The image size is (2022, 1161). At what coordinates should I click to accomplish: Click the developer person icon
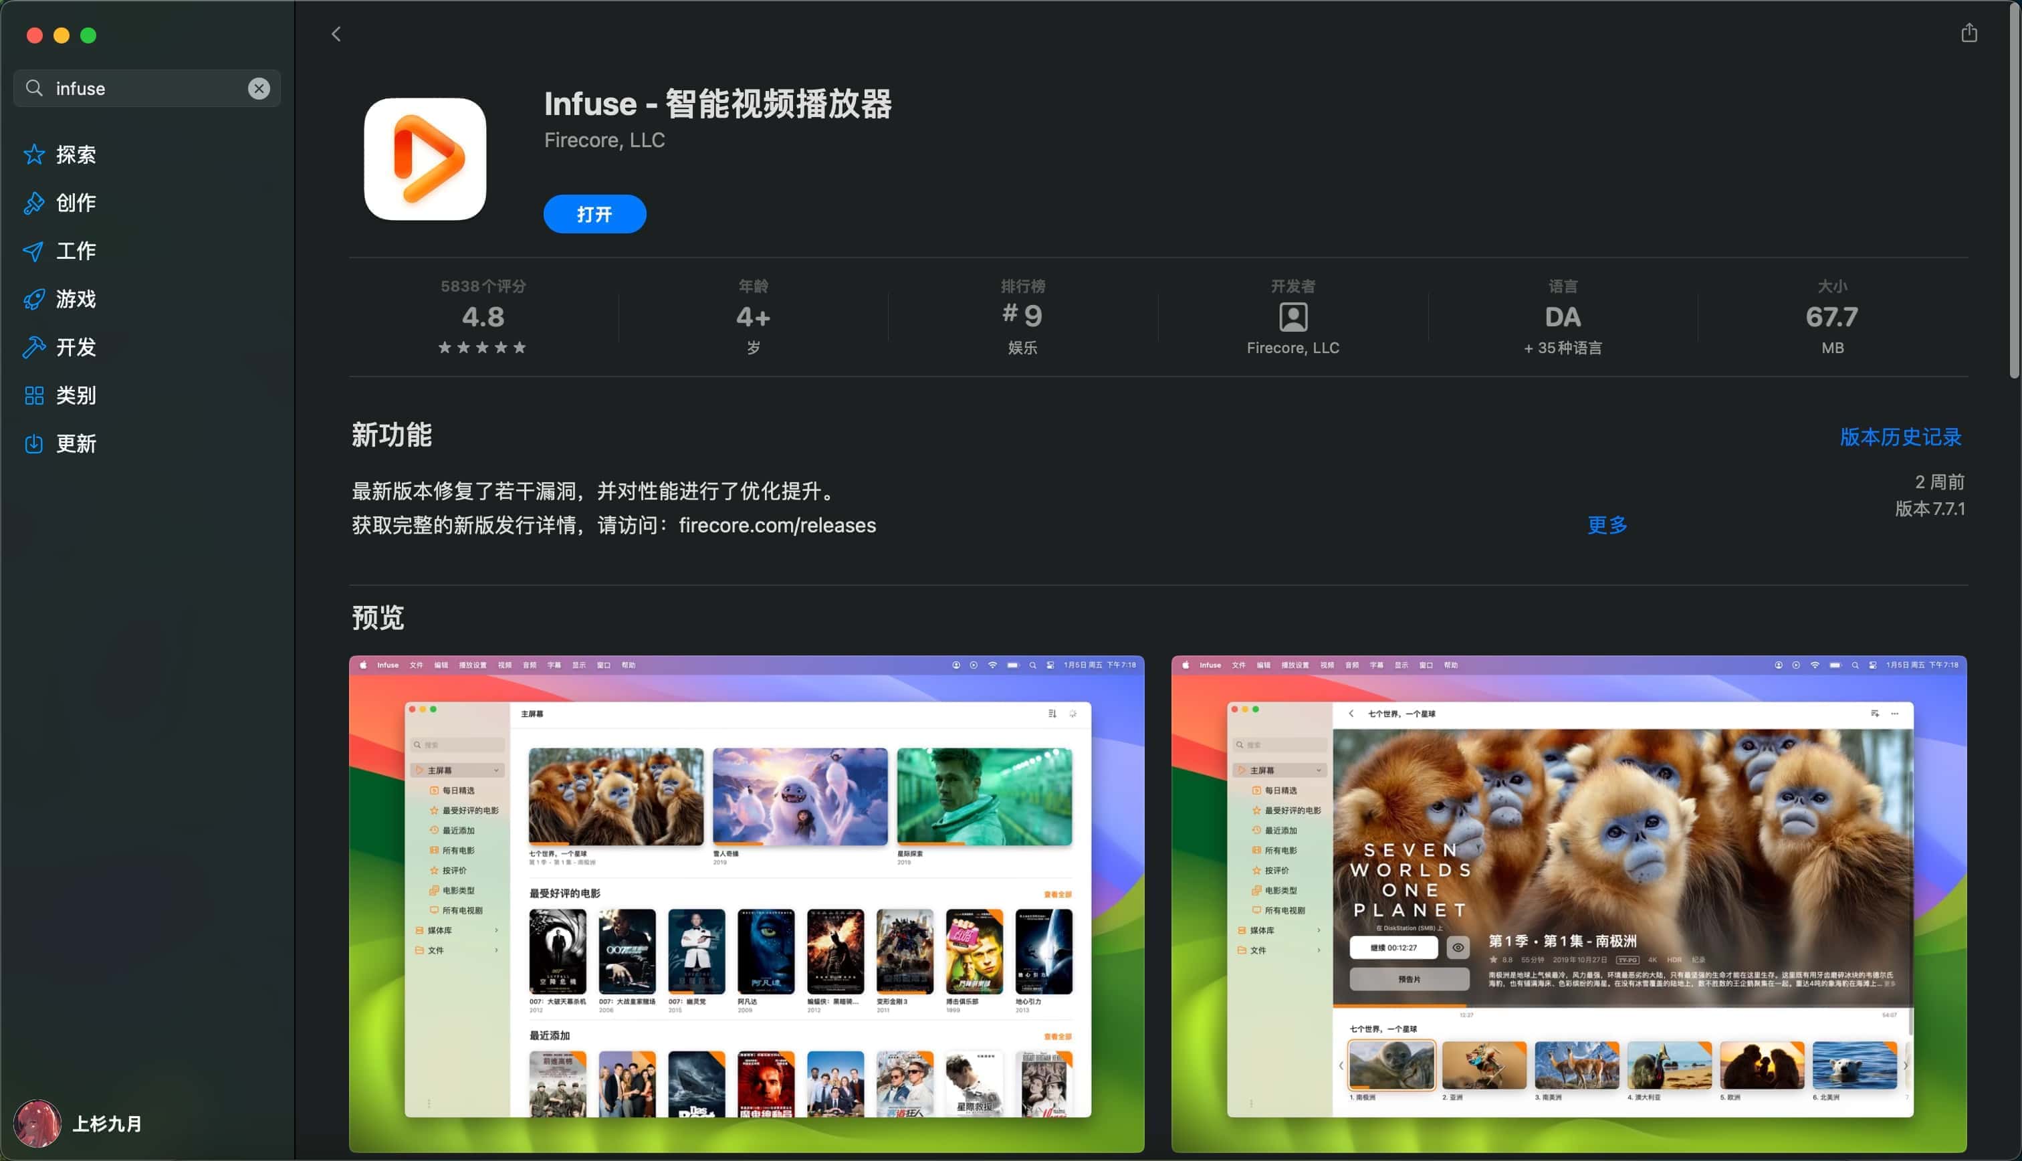(1293, 316)
